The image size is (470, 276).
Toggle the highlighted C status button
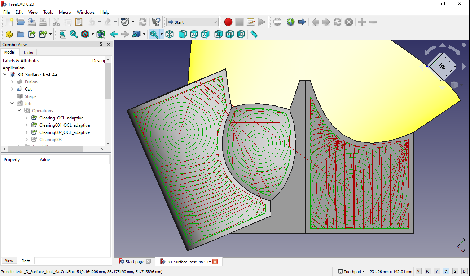pyautogui.click(x=446, y=271)
